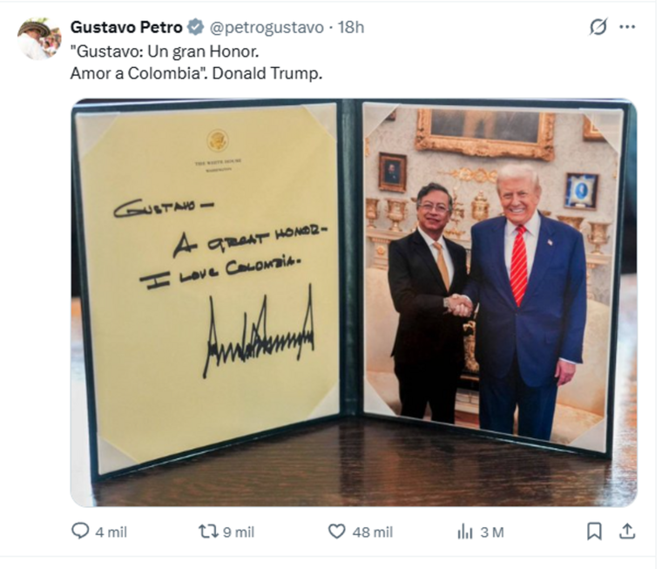
Task: Click the 48 mil likes count
Action: [373, 532]
